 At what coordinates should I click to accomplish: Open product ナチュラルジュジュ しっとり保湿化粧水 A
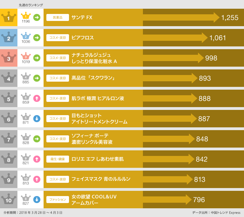pos(94,58)
